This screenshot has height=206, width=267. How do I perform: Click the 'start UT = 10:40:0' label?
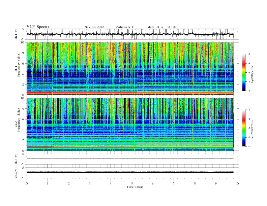click(163, 27)
